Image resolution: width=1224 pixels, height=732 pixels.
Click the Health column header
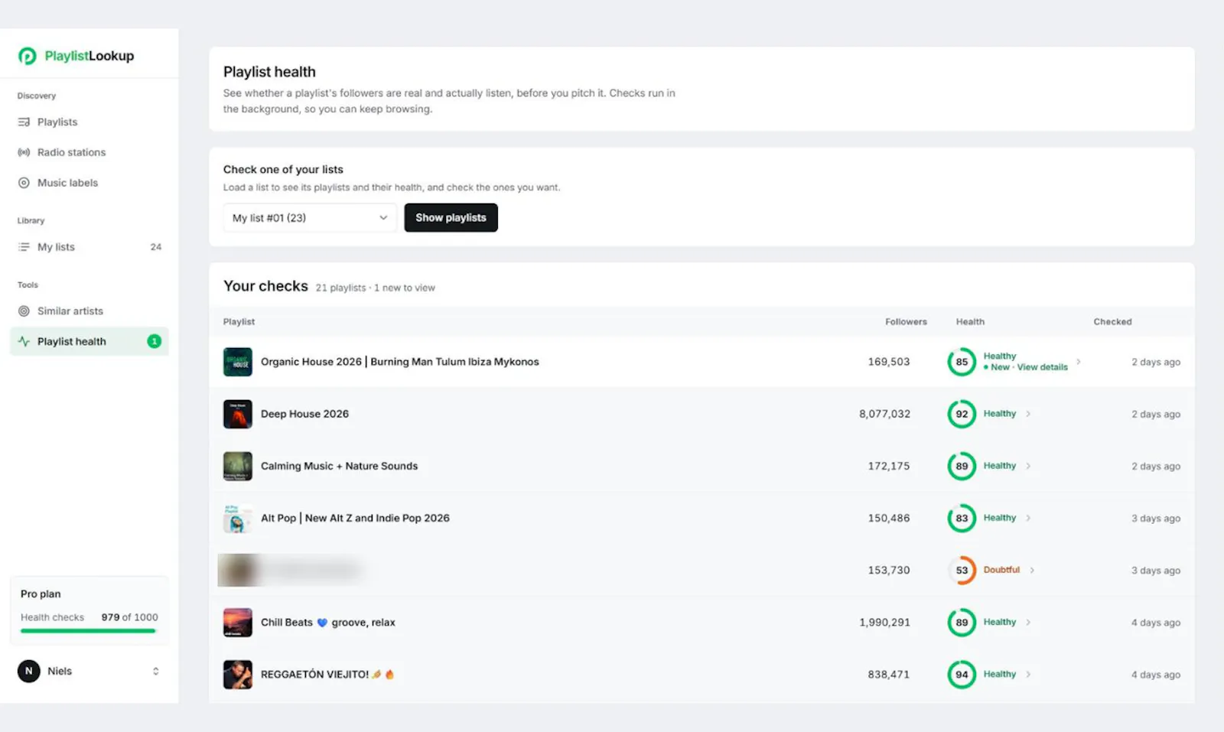[x=970, y=322]
